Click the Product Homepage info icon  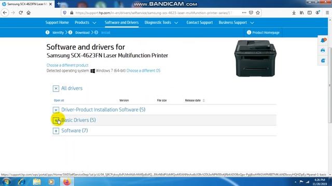coord(249,33)
